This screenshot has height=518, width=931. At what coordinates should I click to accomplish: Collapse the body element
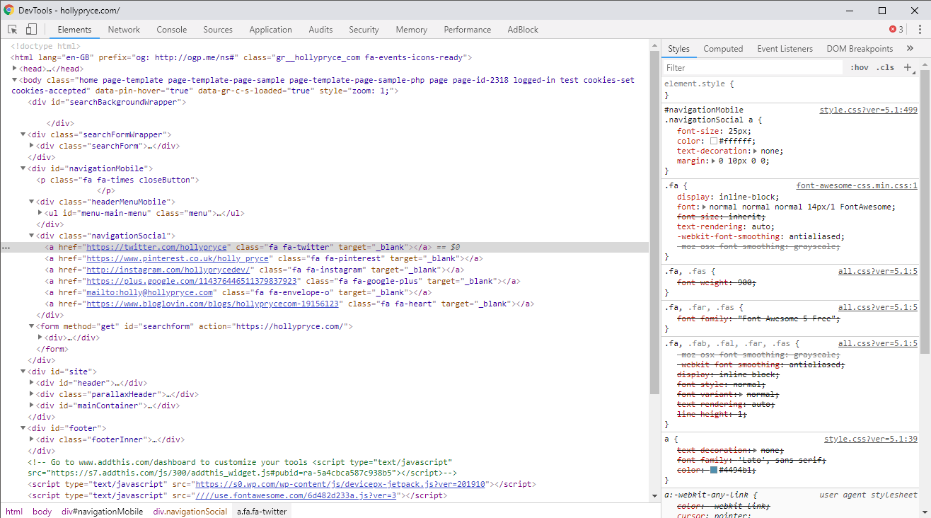[15, 79]
